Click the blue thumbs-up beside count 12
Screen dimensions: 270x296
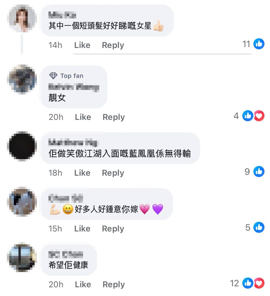pos(248,283)
